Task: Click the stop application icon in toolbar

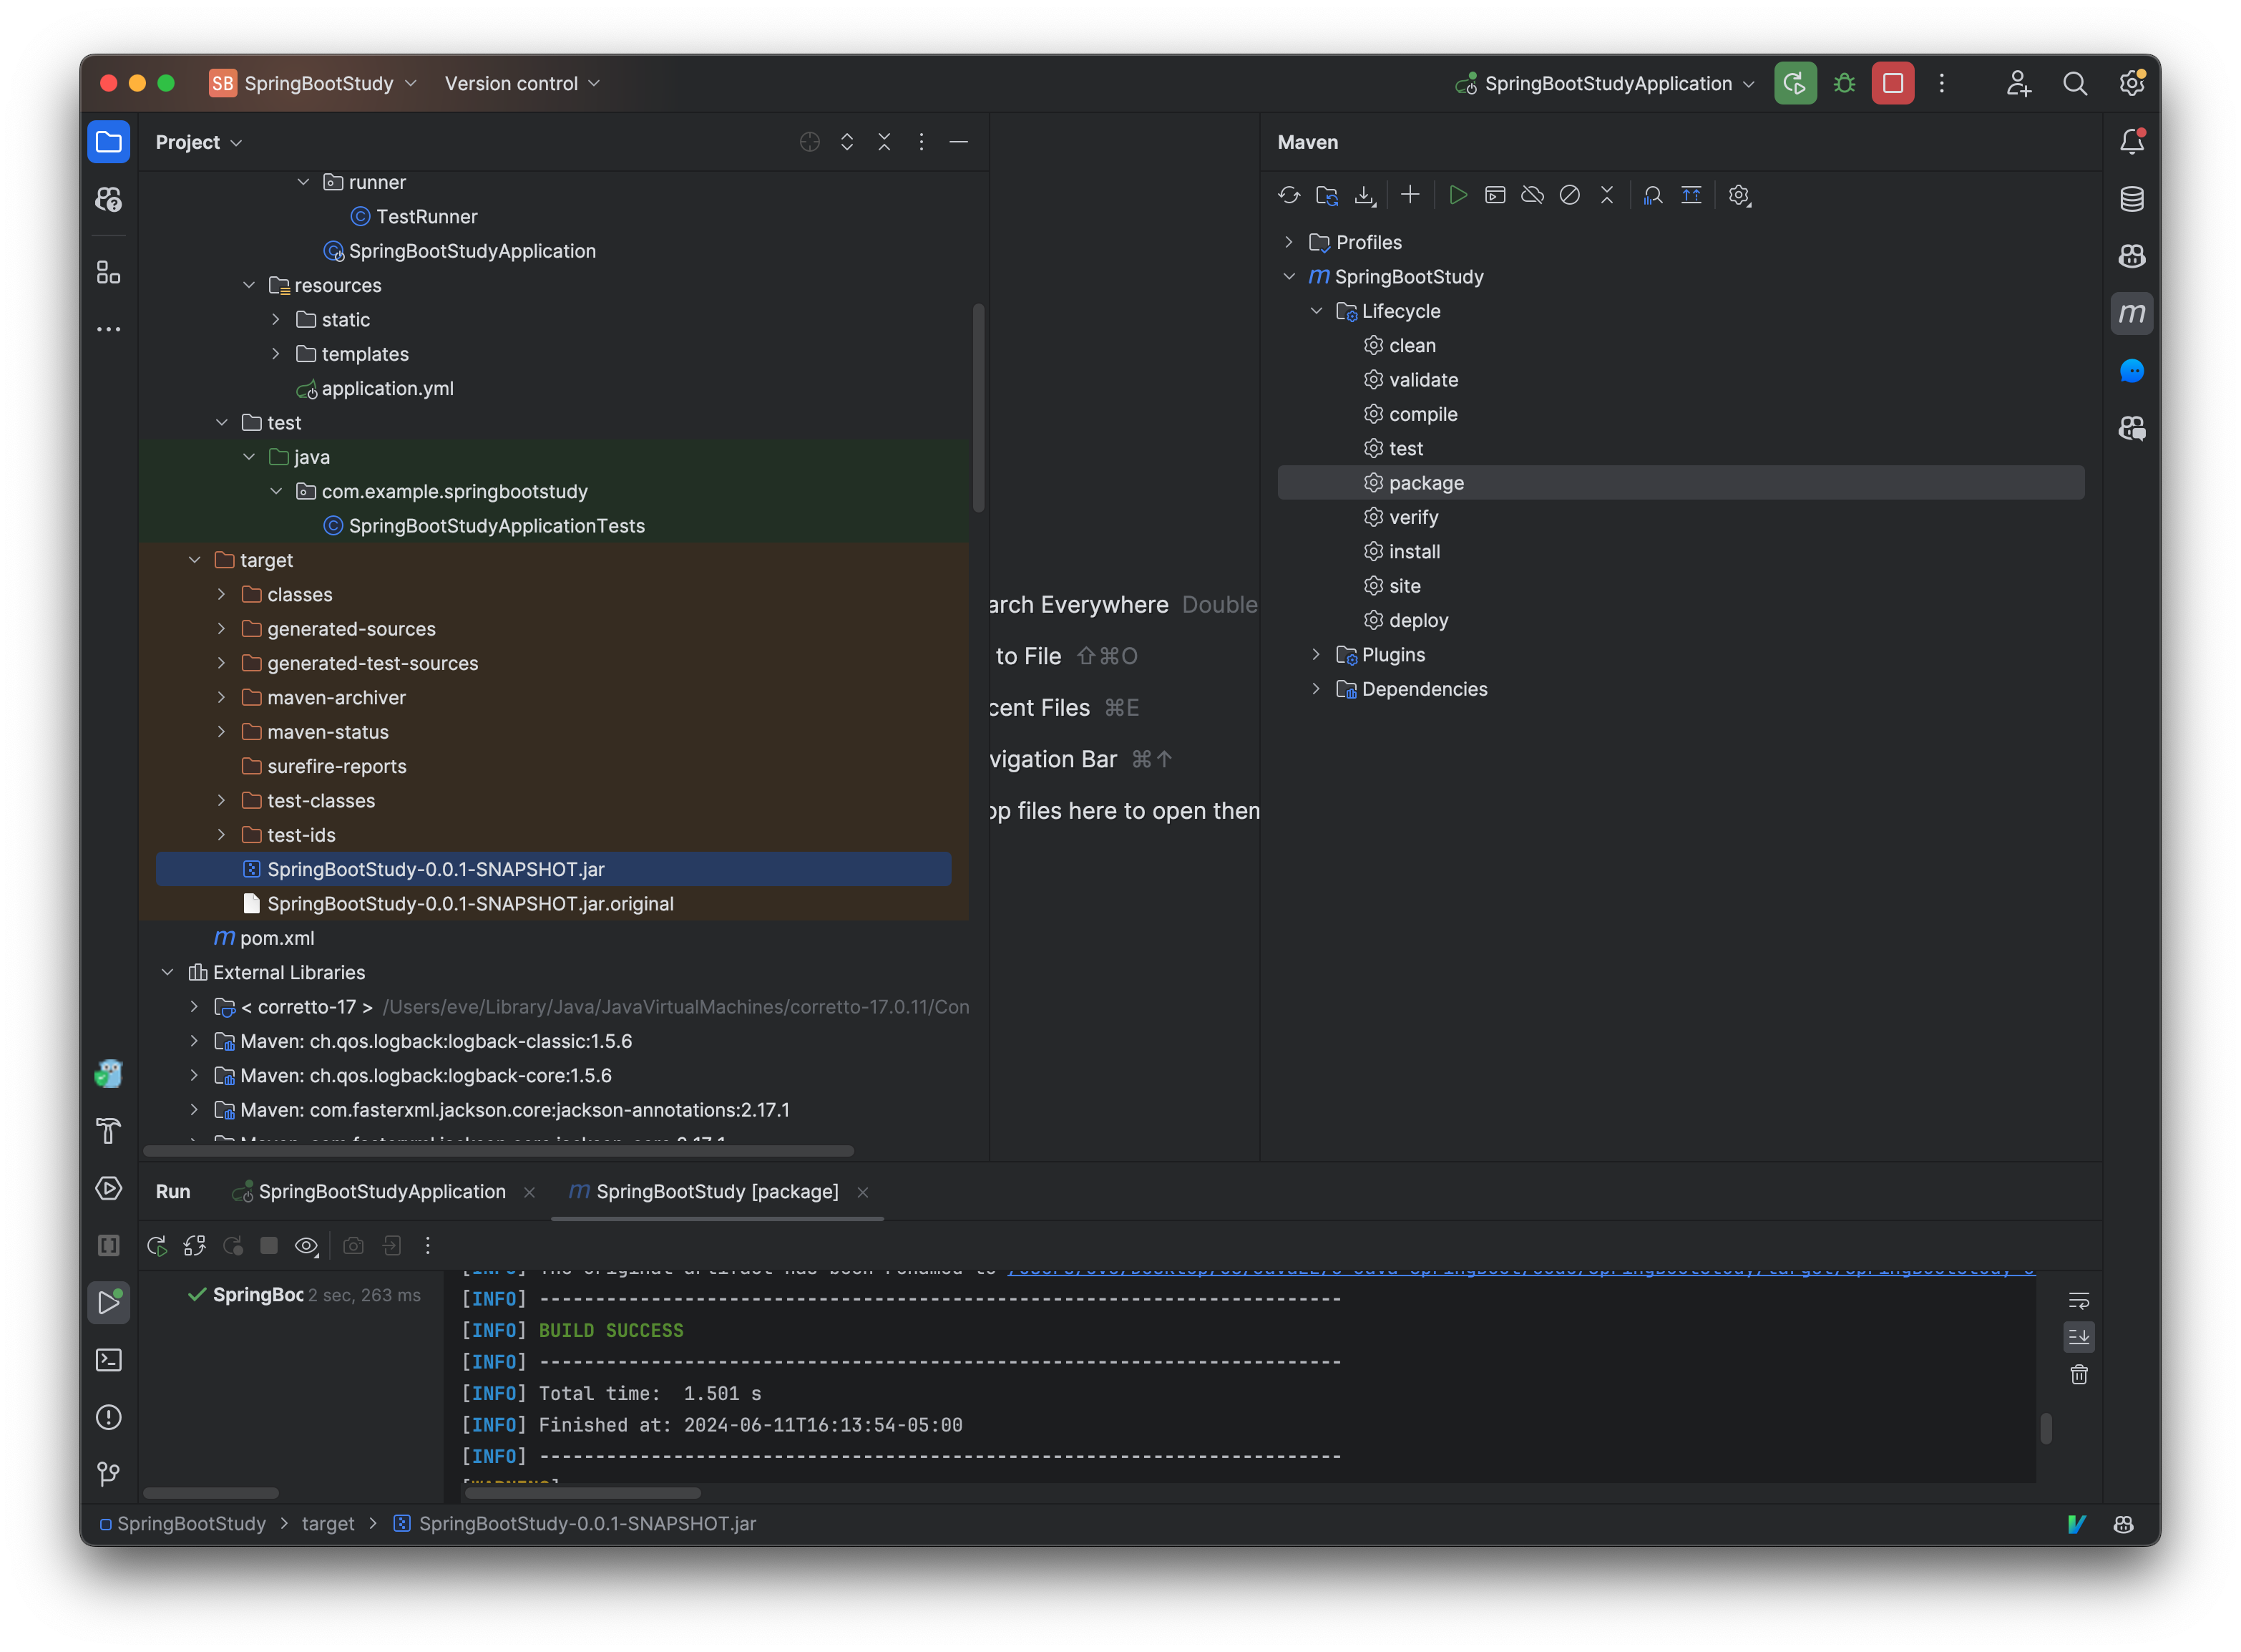Action: pyautogui.click(x=1895, y=82)
